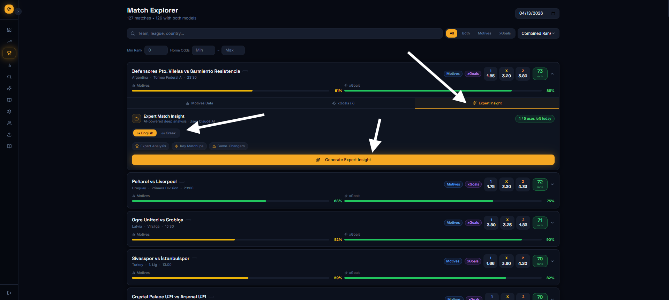Open the dashboard grid icon in sidebar
The height and width of the screenshot is (300, 669).
(9, 30)
